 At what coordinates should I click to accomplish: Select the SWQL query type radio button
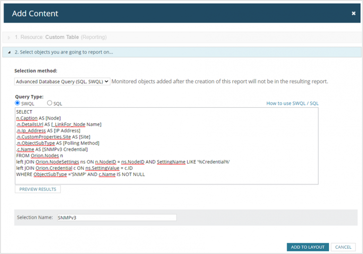(x=17, y=103)
